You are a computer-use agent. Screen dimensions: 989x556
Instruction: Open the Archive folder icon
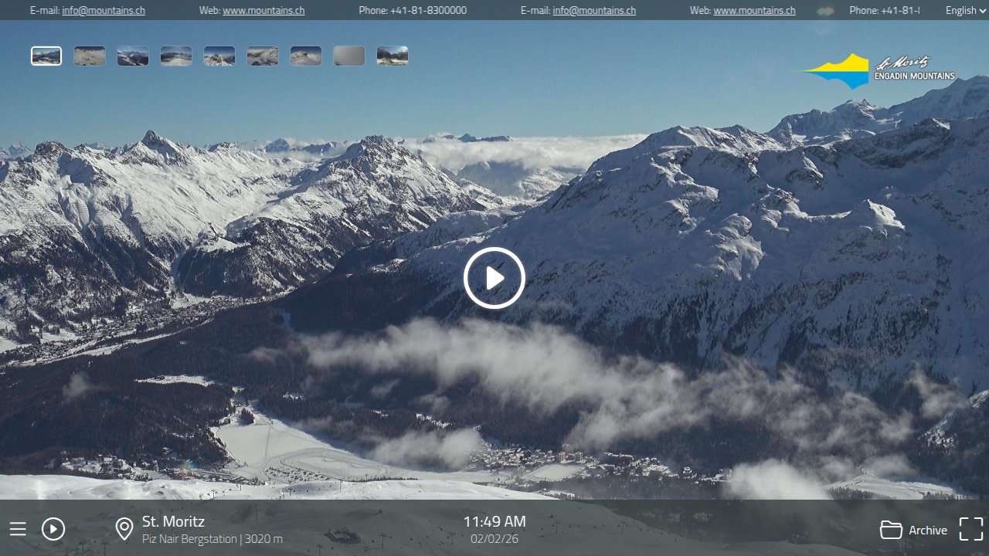891,530
